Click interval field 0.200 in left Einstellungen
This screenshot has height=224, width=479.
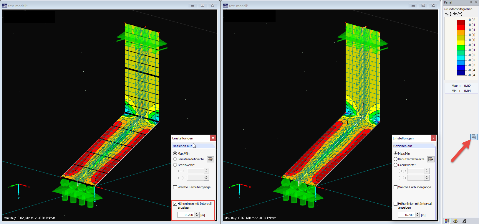tap(186, 215)
